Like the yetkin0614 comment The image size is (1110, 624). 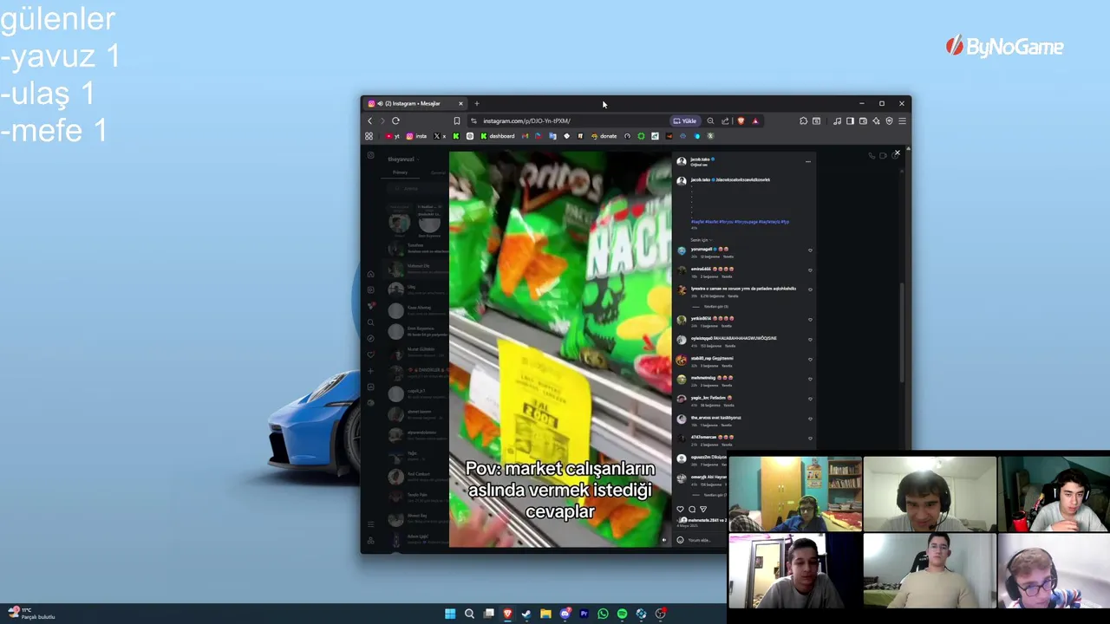coord(810,320)
